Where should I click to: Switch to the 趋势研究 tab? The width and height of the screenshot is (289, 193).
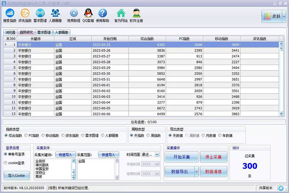[x=26, y=32]
